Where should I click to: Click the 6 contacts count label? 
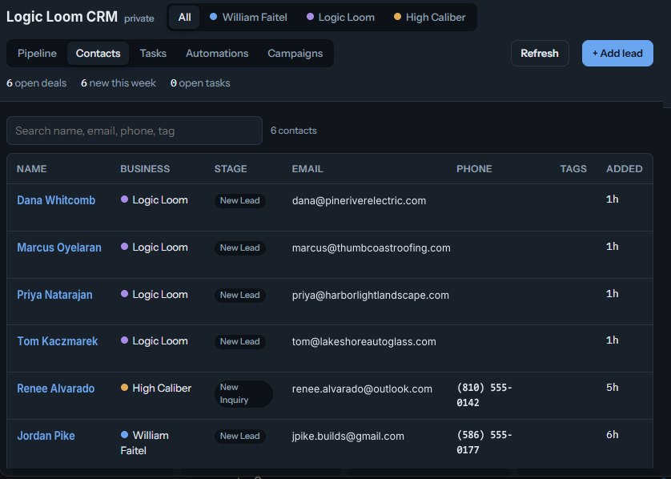tap(294, 131)
